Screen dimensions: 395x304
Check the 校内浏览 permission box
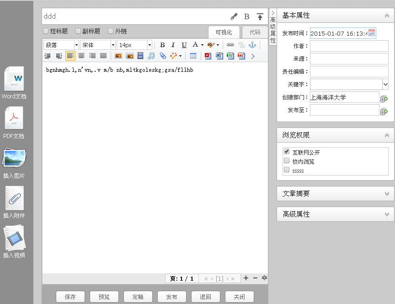287,161
